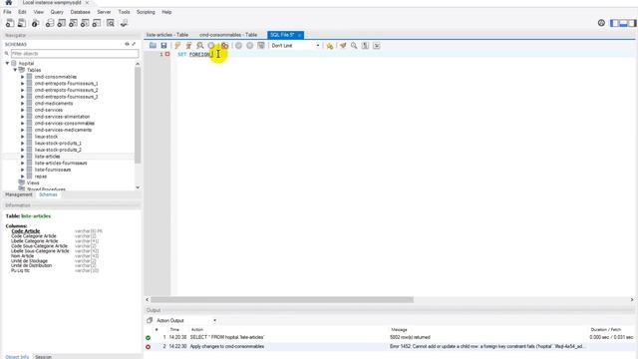The width and height of the screenshot is (638, 359).
Task: Save snippet with the star icon
Action: tap(330, 46)
